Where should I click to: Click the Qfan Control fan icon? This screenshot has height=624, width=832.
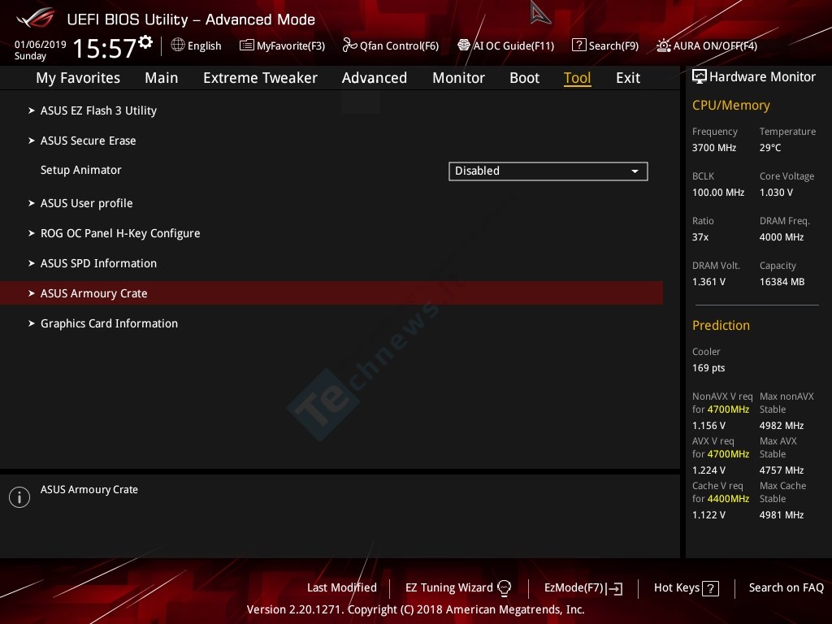[x=349, y=45]
